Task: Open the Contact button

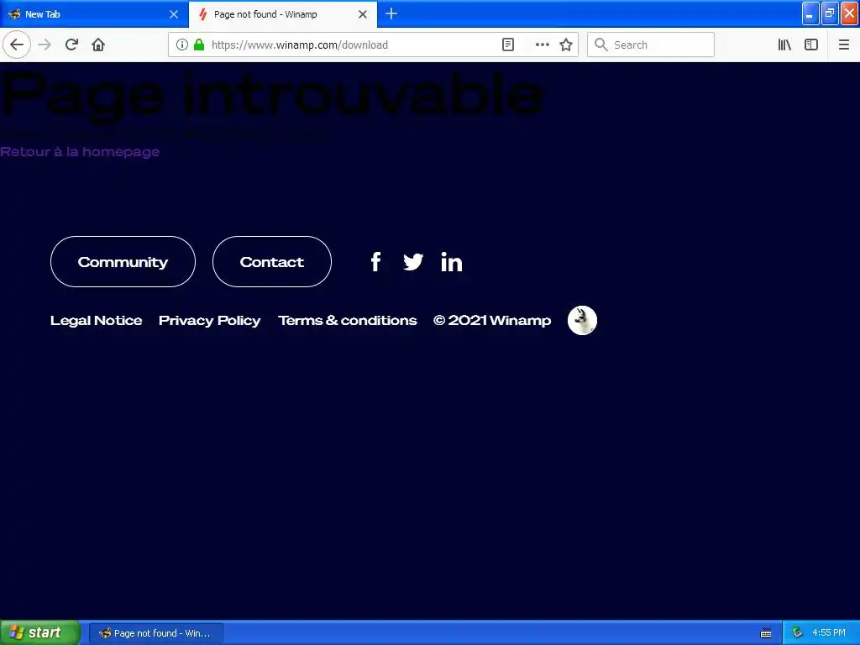Action: [272, 262]
